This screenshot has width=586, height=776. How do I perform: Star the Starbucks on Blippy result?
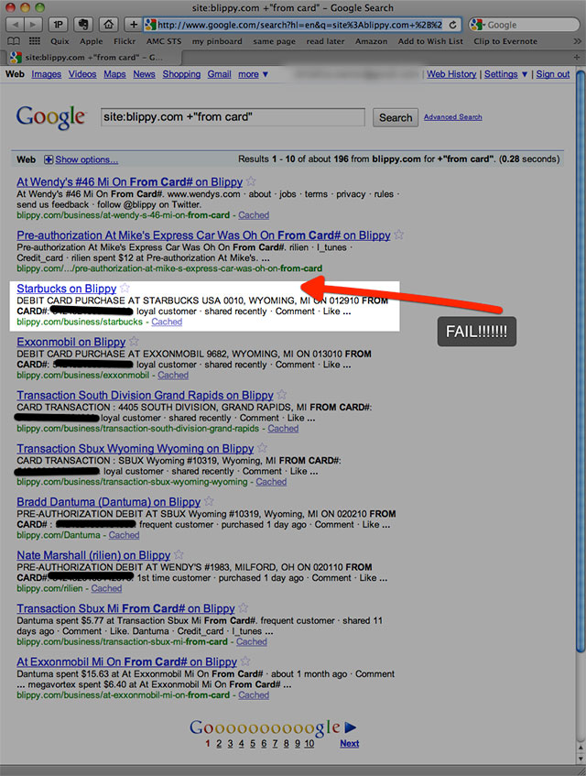coord(125,288)
